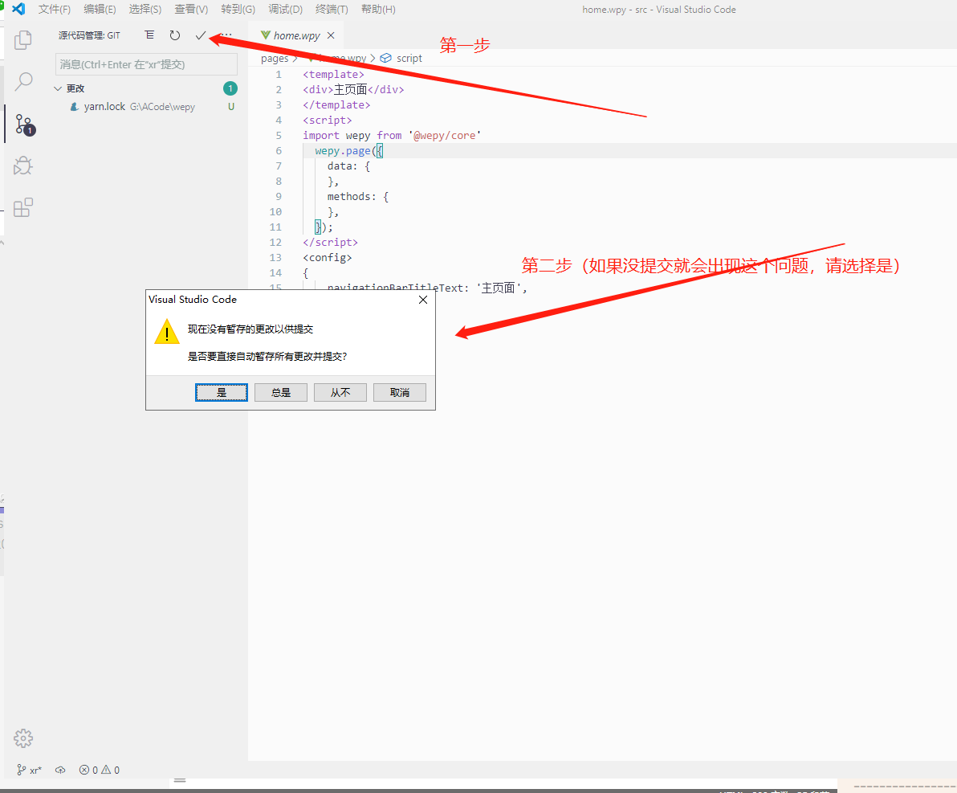Click the xr* branch indicator in status bar
Screen dimensions: 957x793
tap(29, 770)
